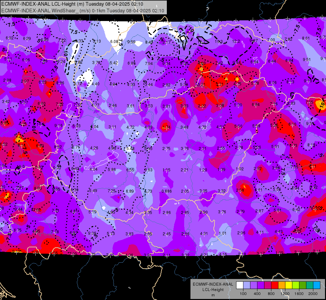Click the grid value '3.83'
The width and height of the screenshot is (326, 300).
(129, 234)
